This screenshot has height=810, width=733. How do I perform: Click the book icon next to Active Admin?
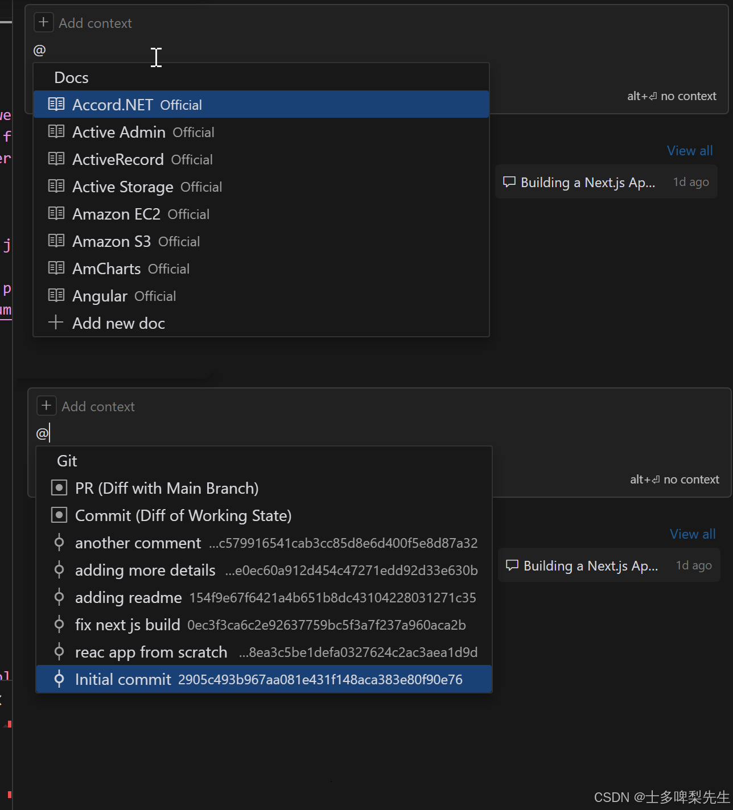pyautogui.click(x=56, y=131)
